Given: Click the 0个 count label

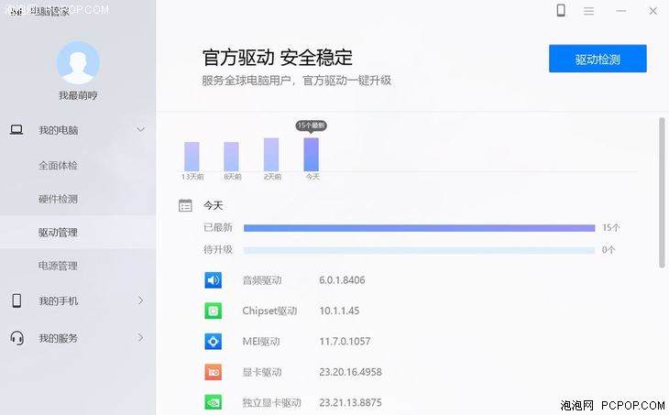Looking at the screenshot, I should click(x=609, y=250).
